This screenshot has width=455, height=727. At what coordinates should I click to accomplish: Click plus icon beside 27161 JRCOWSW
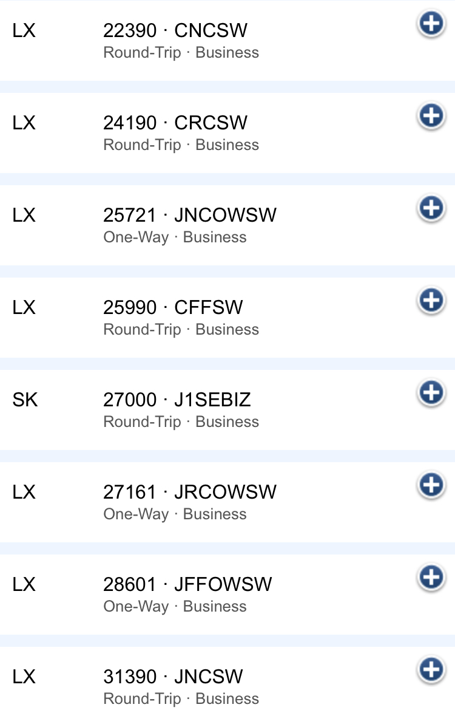[431, 485]
